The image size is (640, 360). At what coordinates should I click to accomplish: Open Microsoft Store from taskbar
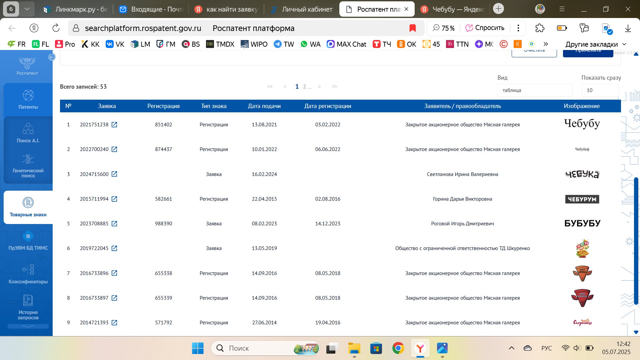point(376,348)
